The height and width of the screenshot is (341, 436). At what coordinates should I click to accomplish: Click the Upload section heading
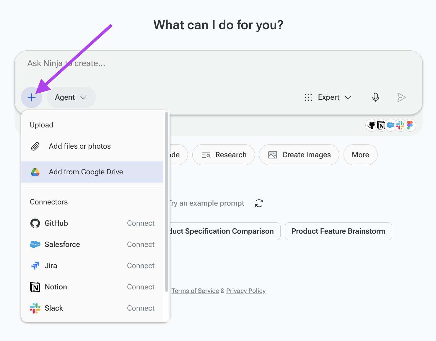click(42, 125)
